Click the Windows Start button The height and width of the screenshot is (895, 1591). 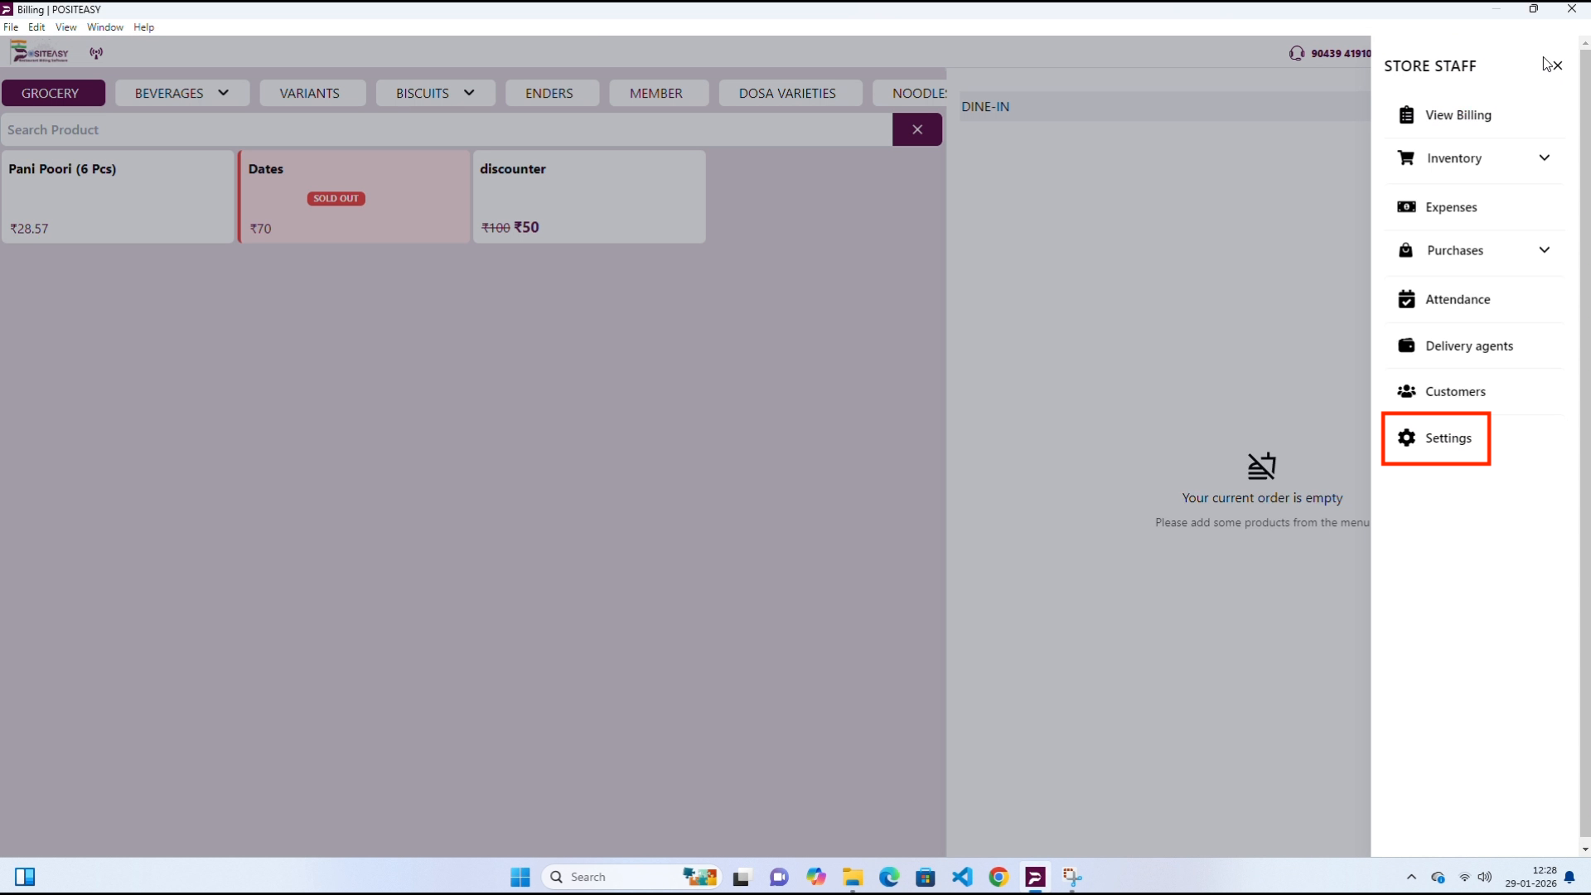520,877
